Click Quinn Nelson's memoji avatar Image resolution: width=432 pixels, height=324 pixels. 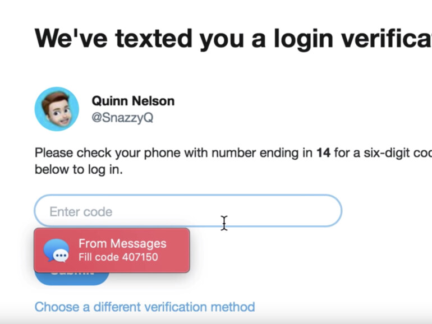click(x=57, y=109)
